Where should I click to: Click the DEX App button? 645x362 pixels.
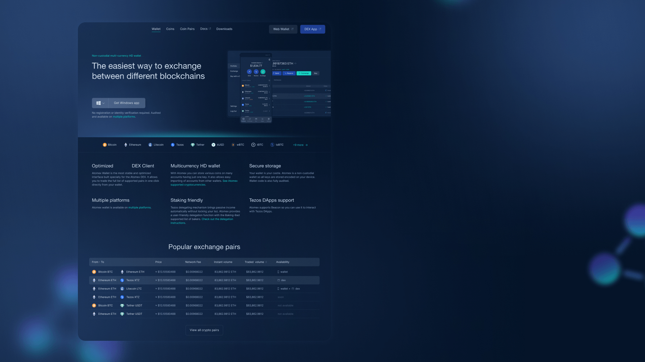[312, 29]
